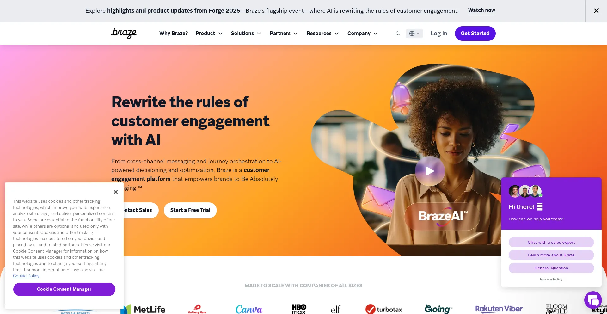The width and height of the screenshot is (607, 314).
Task: Click the MetLife logo
Action: coord(143,309)
